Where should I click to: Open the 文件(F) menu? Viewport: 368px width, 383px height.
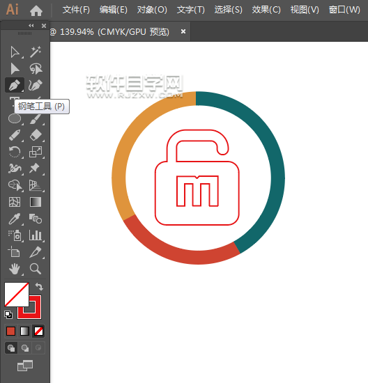76,10
